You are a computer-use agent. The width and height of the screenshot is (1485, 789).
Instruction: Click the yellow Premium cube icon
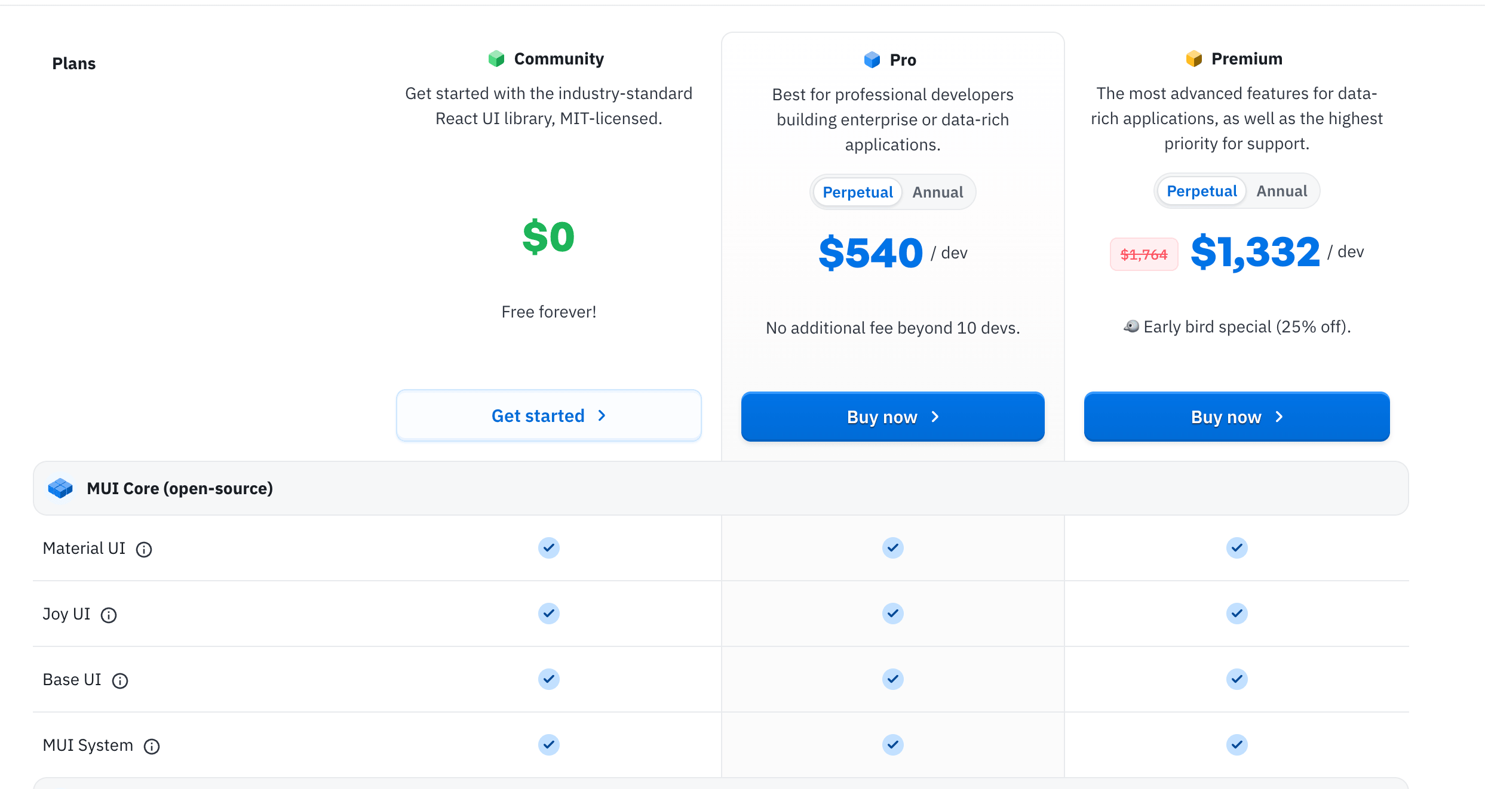pyautogui.click(x=1193, y=58)
